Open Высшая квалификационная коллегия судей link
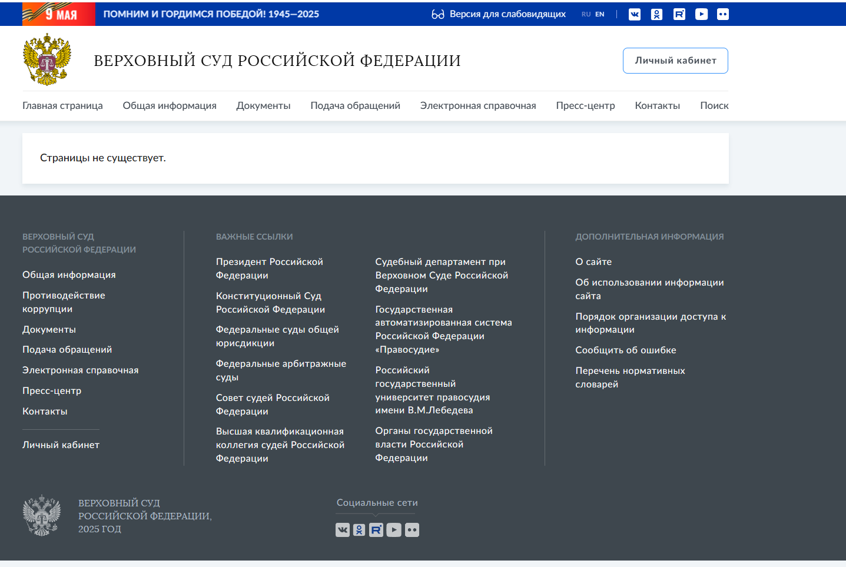 pyautogui.click(x=280, y=445)
